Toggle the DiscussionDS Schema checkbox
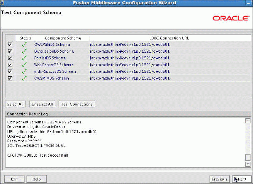The image size is (253, 184). (x=10, y=51)
